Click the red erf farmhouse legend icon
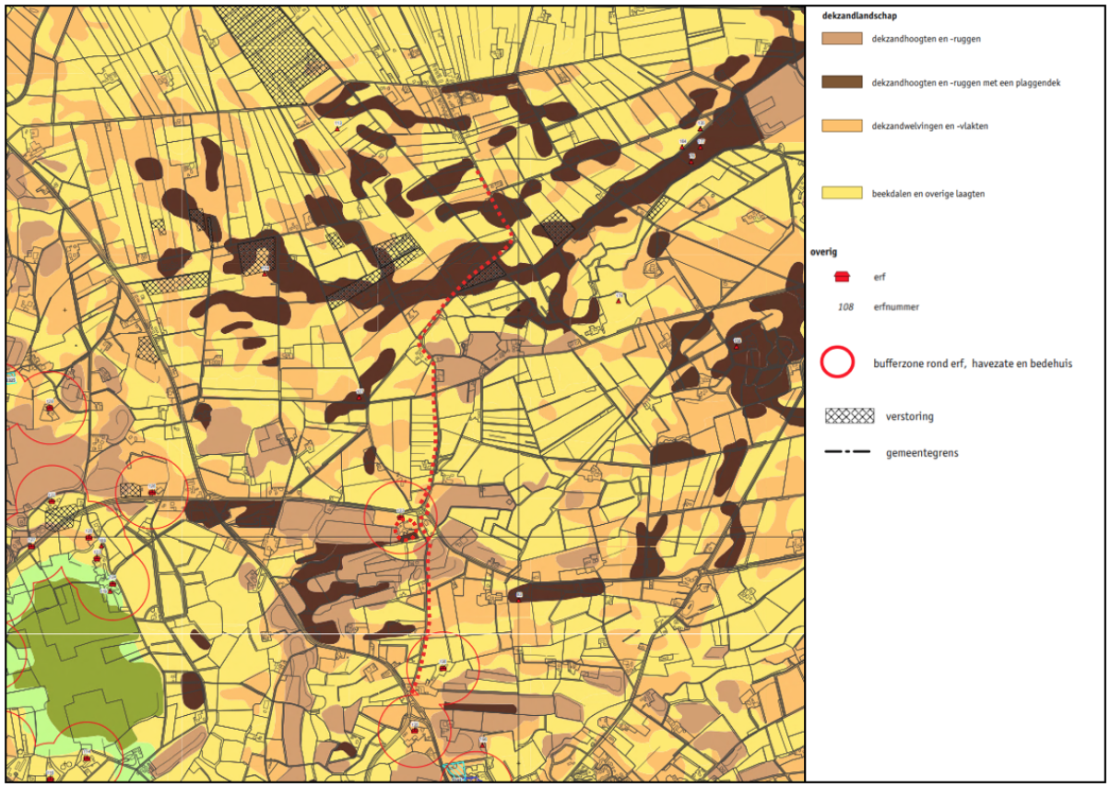 841,276
